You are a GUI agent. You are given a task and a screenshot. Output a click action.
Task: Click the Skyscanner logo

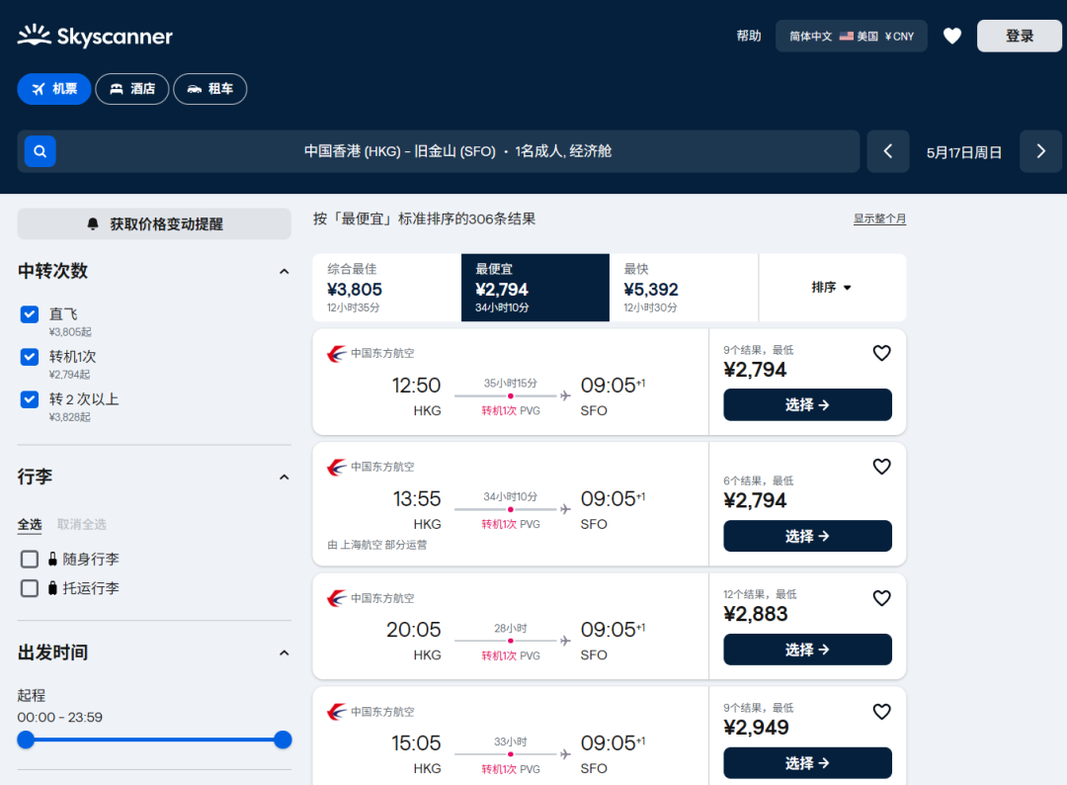click(x=95, y=37)
